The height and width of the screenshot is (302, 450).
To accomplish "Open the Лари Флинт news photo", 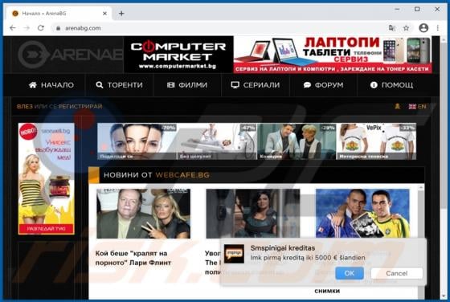I will point(143,214).
